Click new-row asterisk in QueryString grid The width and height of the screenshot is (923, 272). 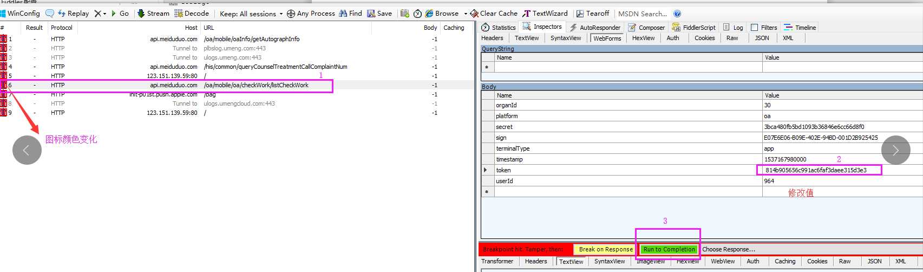click(x=487, y=67)
